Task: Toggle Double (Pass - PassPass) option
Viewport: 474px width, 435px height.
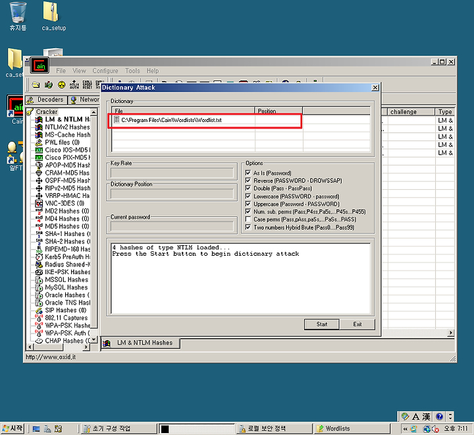Action: (248, 188)
